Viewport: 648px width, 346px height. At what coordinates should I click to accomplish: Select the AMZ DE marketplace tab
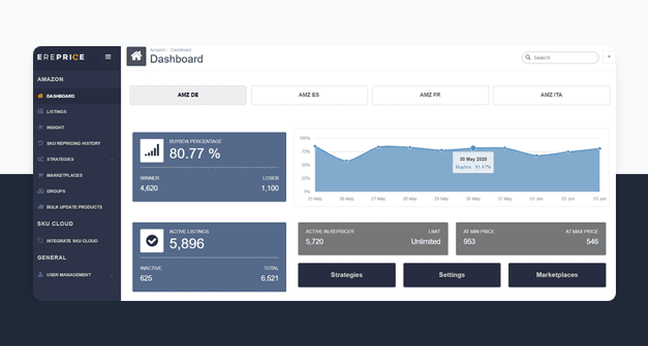[x=188, y=95]
